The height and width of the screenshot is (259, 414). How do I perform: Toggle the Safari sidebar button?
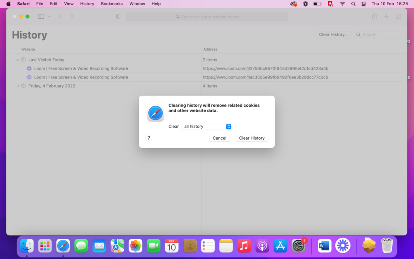pyautogui.click(x=41, y=17)
